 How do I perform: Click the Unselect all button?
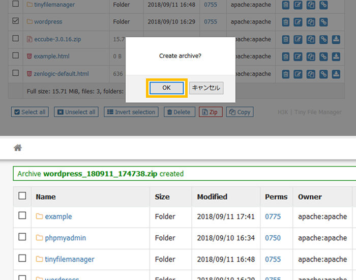point(76,112)
